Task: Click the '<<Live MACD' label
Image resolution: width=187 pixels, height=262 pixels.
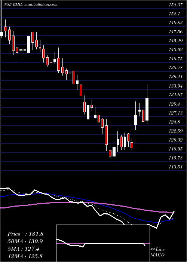Action: [x=157, y=252]
